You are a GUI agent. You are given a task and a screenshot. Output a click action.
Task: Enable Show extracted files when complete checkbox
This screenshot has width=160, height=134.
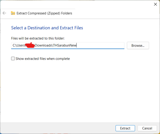13,59
